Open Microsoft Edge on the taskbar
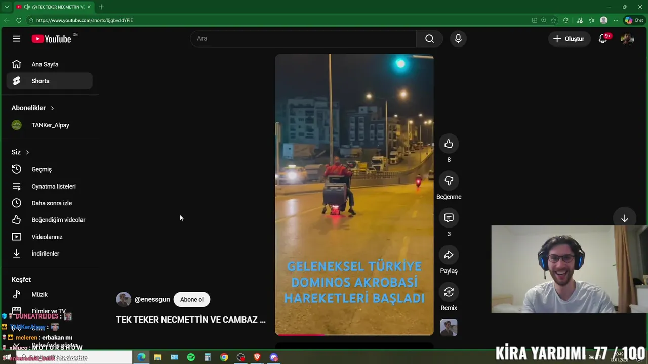Image resolution: width=648 pixels, height=364 pixels. (x=141, y=357)
